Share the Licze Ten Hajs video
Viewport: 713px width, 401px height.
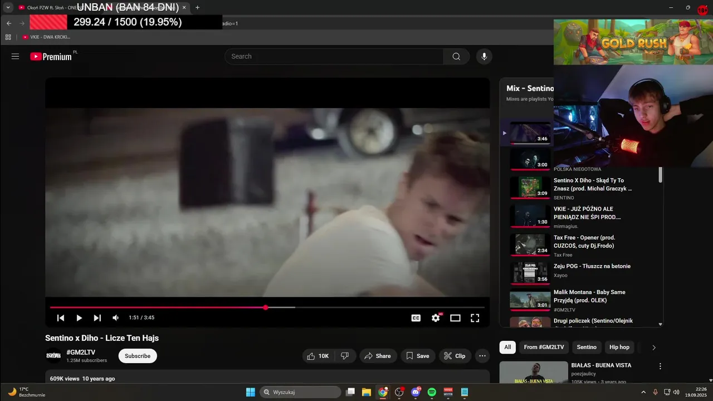pos(378,356)
